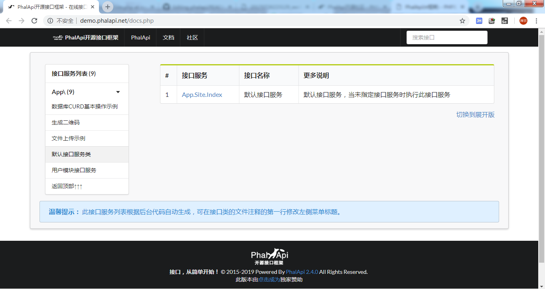Bookmark this page with the star icon

(462, 21)
